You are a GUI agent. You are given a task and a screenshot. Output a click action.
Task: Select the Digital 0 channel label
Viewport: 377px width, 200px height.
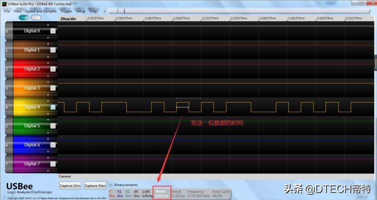coord(32,31)
